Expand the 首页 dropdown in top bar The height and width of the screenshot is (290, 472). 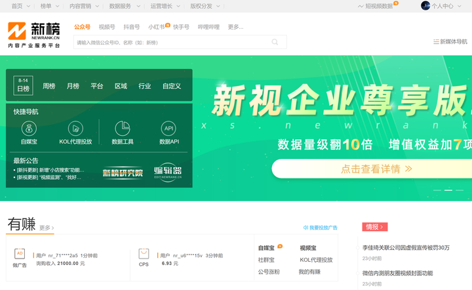(x=29, y=6)
